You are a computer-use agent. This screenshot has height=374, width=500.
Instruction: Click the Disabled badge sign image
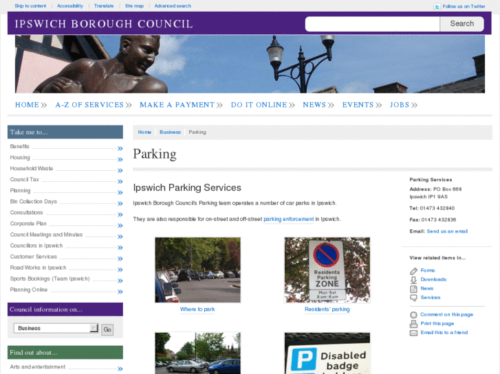pyautogui.click(x=327, y=353)
